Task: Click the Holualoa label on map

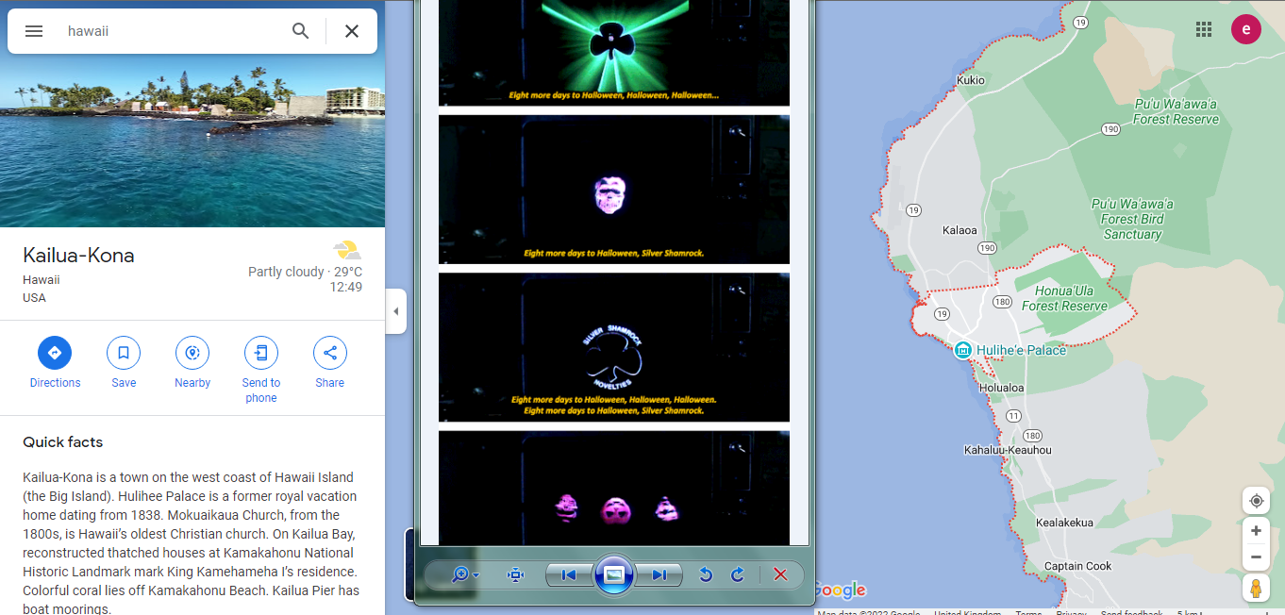Action: point(1002,388)
